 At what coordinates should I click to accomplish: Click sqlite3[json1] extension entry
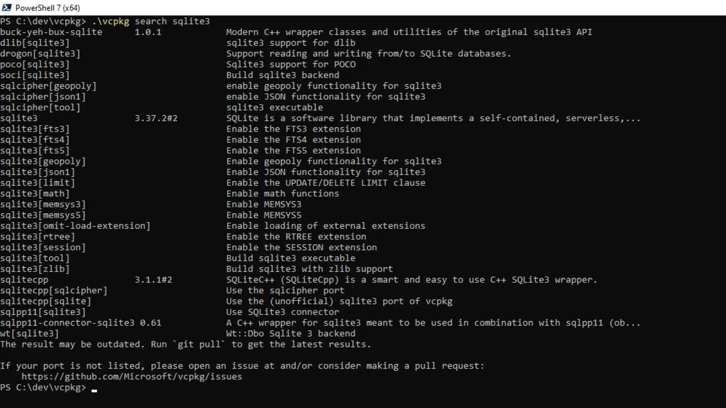(x=37, y=172)
